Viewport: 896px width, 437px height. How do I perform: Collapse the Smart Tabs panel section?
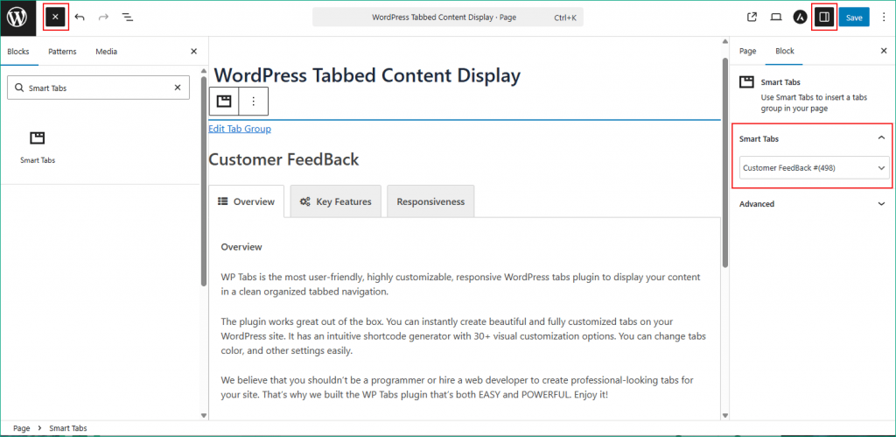coord(881,138)
